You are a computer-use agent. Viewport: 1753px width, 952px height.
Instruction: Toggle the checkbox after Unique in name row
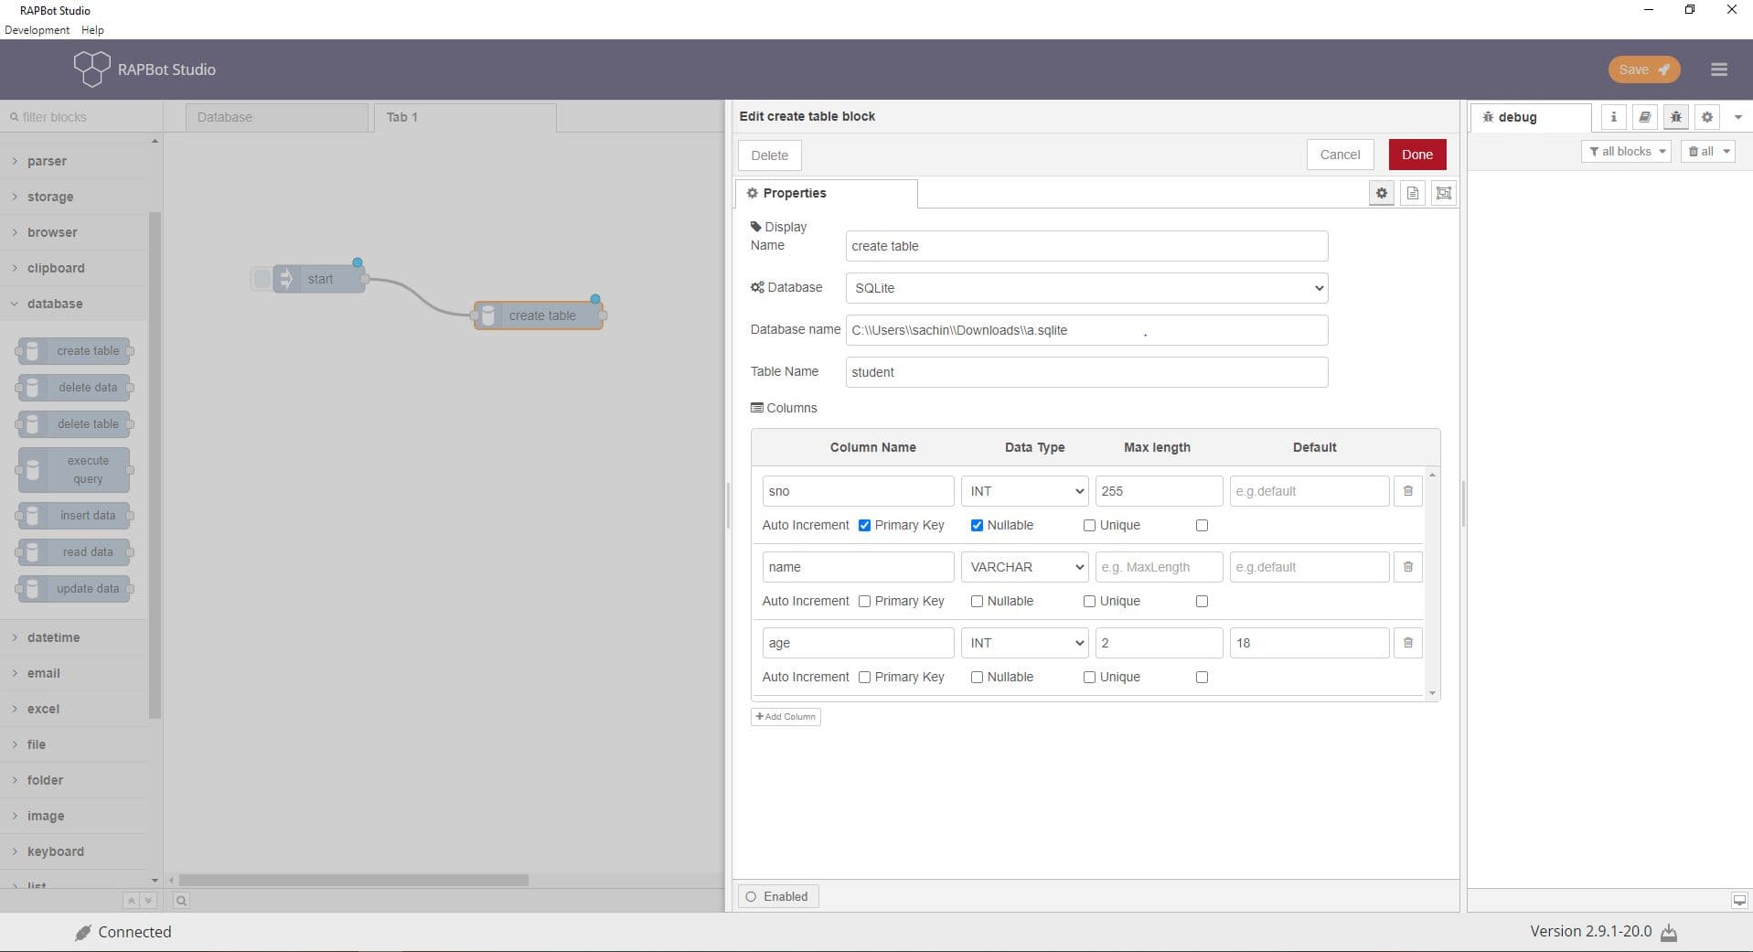coord(1202,601)
